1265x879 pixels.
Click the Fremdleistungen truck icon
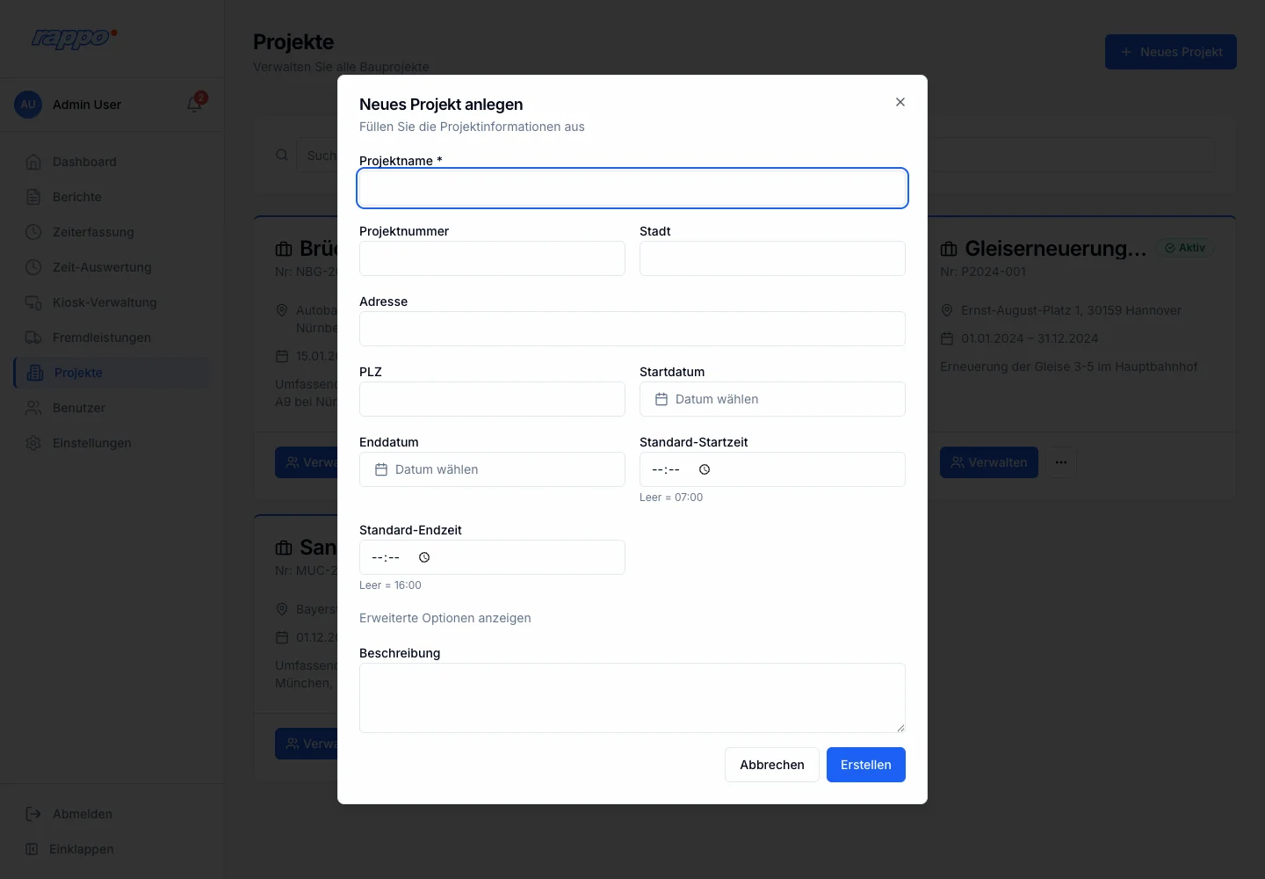point(33,338)
